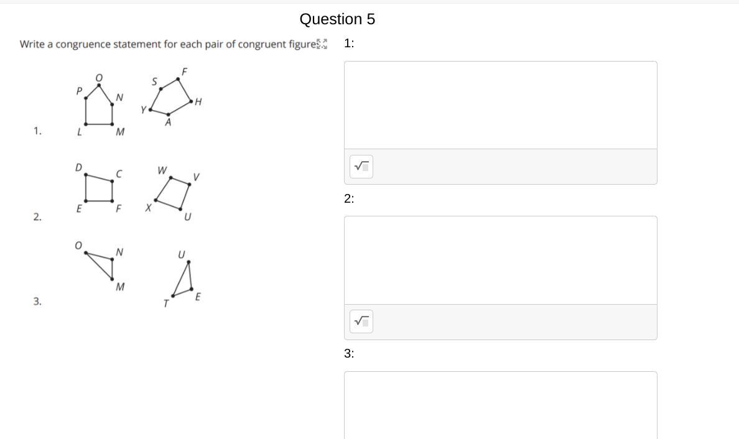The image size is (739, 439).
Task: Click problem number "2." beside the quadrilaterals
Action: coord(37,217)
